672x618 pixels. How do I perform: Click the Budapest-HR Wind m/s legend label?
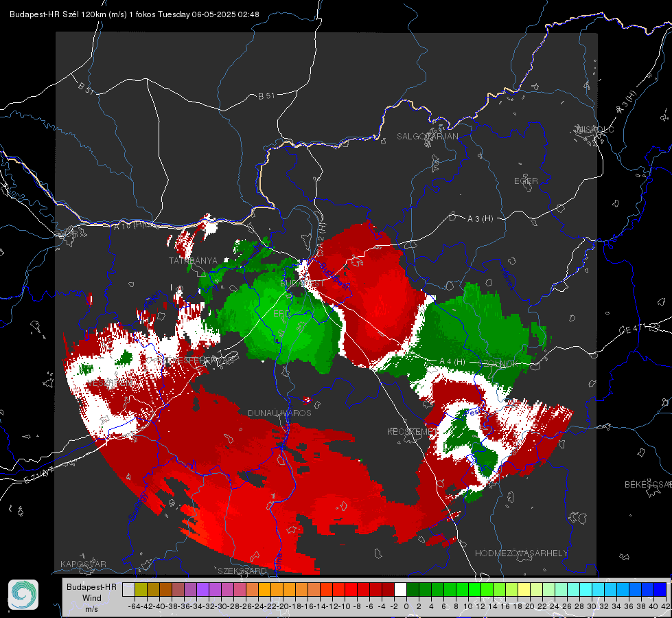pyautogui.click(x=92, y=598)
